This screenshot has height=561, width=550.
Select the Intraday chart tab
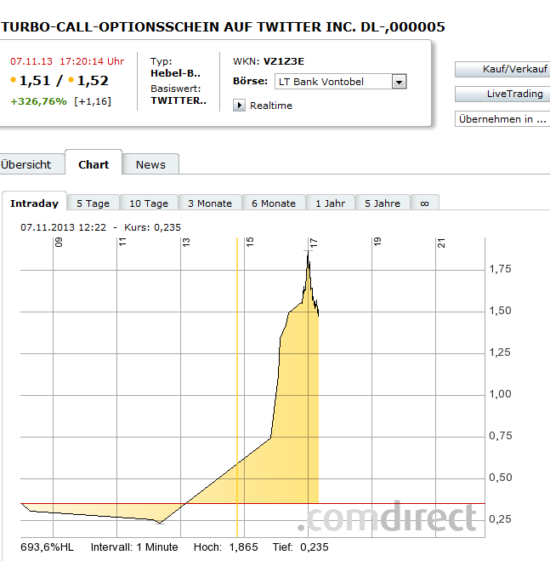[34, 203]
